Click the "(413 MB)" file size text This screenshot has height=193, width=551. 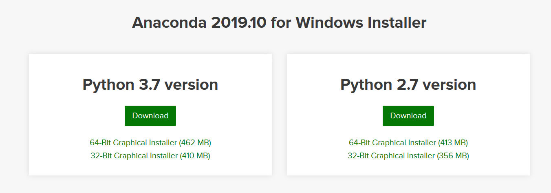(x=453, y=143)
